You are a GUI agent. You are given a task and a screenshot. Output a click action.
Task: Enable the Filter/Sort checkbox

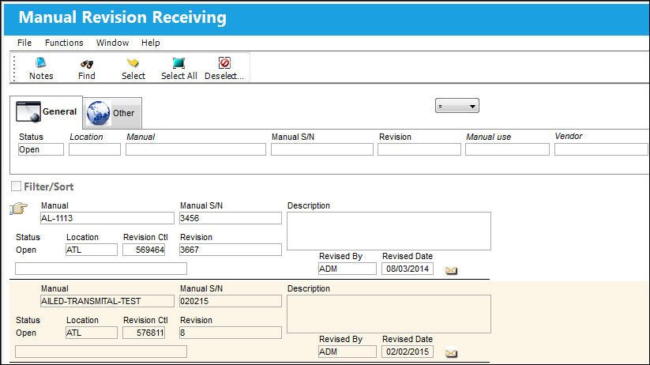coord(16,186)
